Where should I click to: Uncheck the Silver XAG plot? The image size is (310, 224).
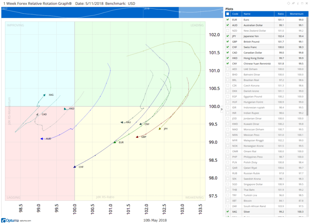pyautogui.click(x=227, y=211)
